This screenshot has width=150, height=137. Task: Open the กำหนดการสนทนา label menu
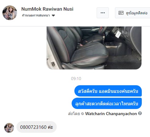click(36, 16)
